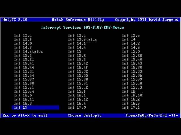Select 'int 15,3' entry
The height and width of the screenshot is (135, 181).
click(77, 60)
